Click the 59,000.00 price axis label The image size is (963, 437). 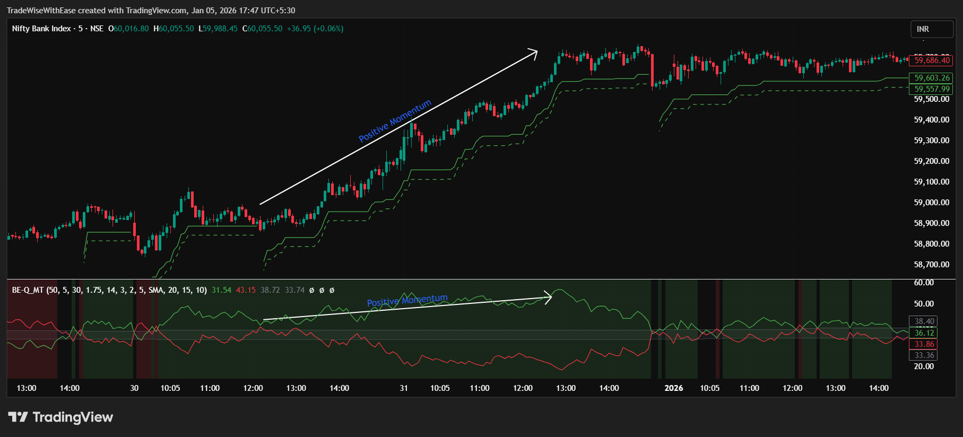[x=932, y=203]
